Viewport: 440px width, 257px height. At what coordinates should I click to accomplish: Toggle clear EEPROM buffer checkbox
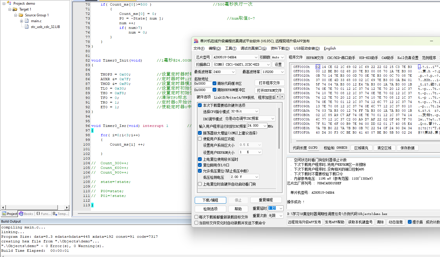coord(215,90)
